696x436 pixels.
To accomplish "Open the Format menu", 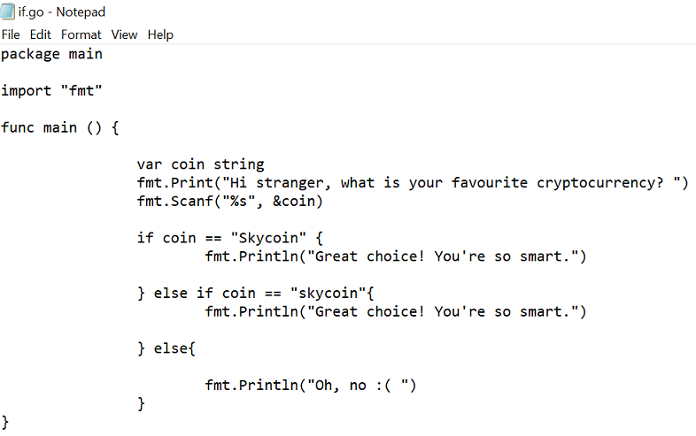I will 81,34.
